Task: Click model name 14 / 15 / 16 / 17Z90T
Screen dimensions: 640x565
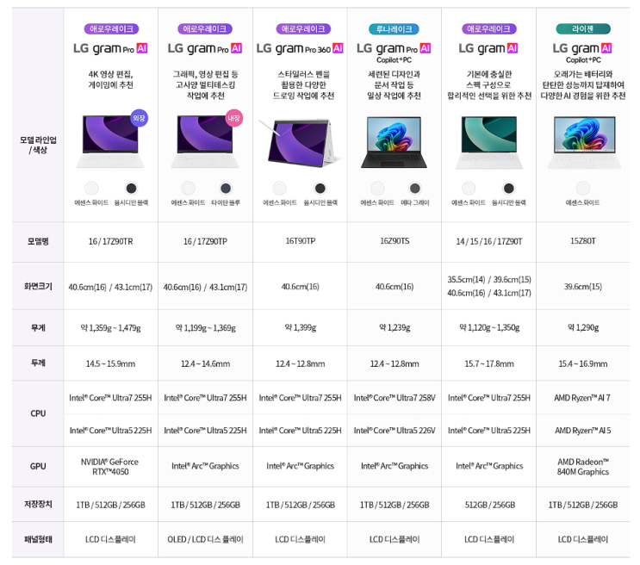Action: click(x=489, y=242)
